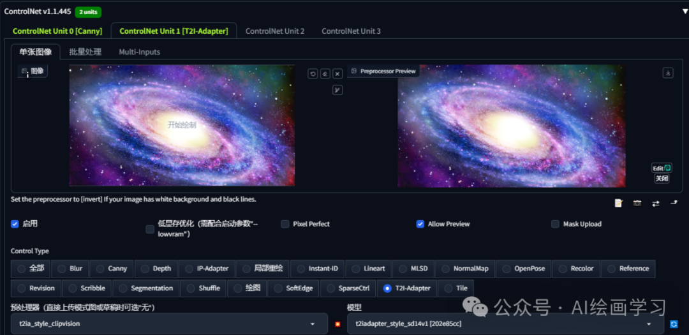
Task: Select the NormalMap control type
Action: pos(465,269)
